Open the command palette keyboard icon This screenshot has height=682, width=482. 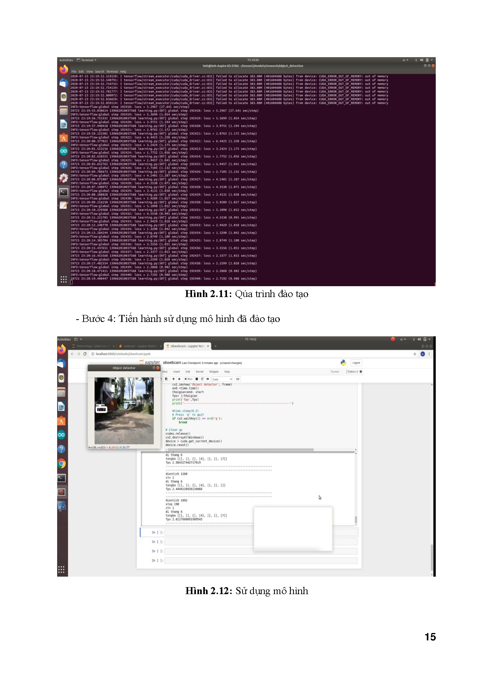click(238, 379)
